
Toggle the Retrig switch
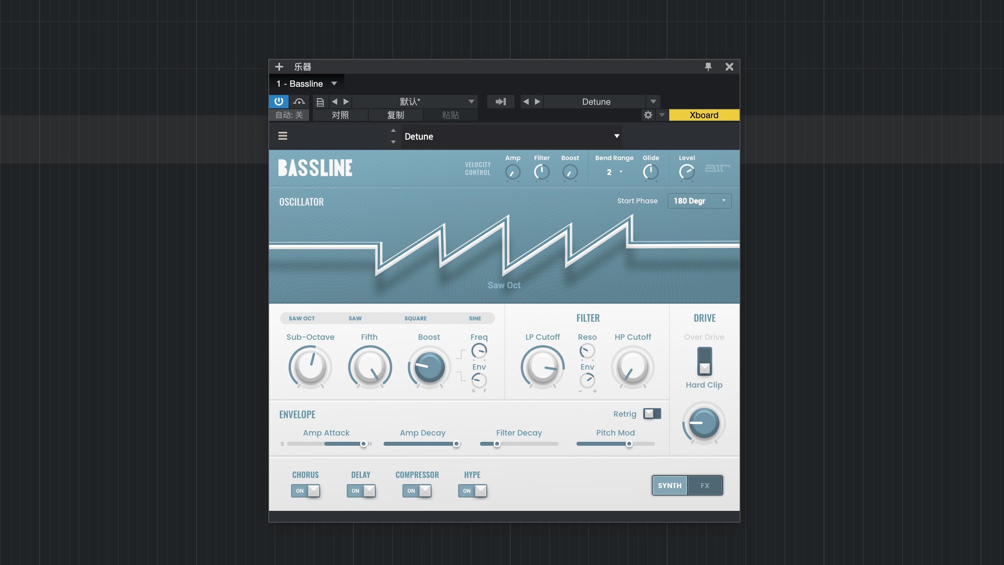pyautogui.click(x=652, y=414)
